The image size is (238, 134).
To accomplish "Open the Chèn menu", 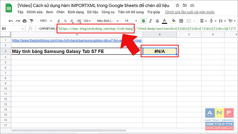I will (60, 12).
